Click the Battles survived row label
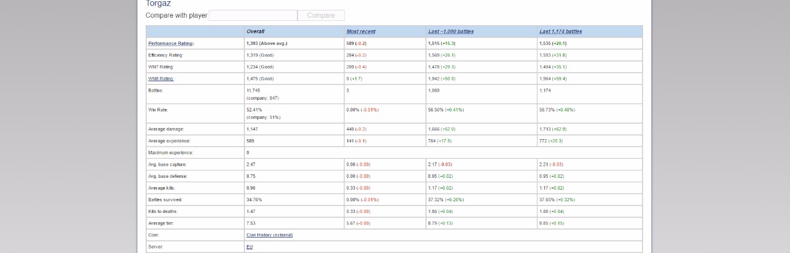Screen dimensions: 790x253 pos(165,200)
